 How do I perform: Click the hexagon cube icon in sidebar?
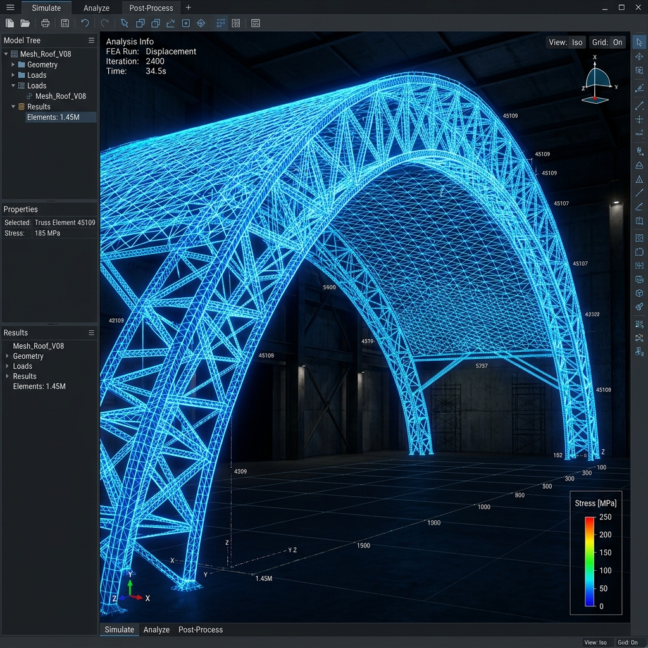tap(639, 293)
